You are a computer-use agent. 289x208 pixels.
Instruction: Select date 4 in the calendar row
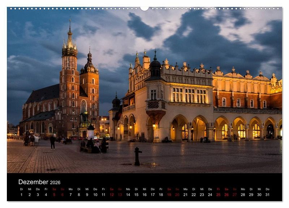pos(46,195)
